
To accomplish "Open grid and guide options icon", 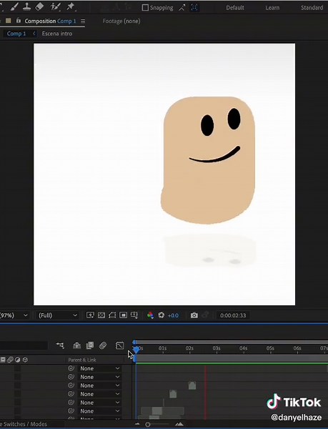I will (134, 315).
